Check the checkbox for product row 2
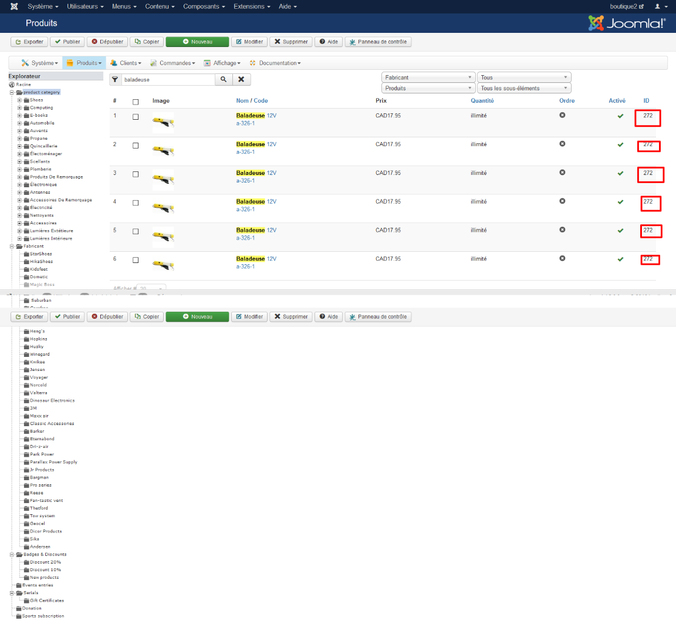Viewport: 676px width, 634px height. tap(136, 146)
